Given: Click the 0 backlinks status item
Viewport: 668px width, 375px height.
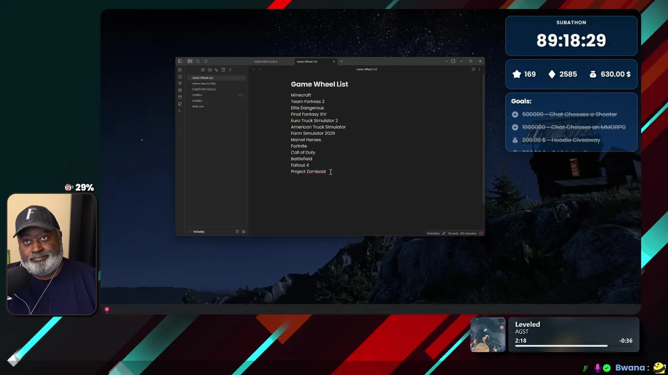Looking at the screenshot, I should click(x=434, y=233).
